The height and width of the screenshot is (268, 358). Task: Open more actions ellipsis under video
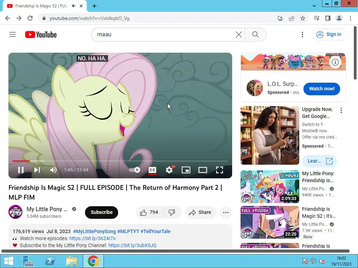(x=226, y=212)
